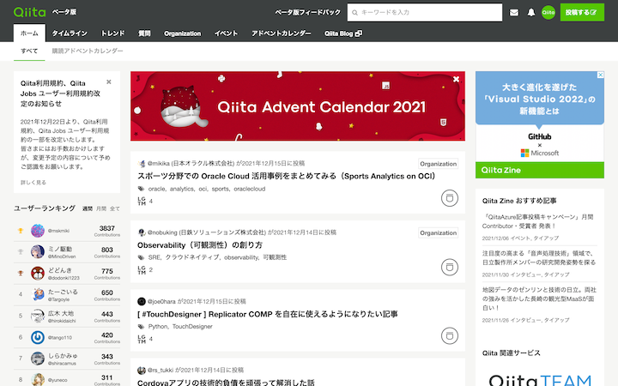618x386 pixels.
Task: Switch to the タイムライン tab
Action: (x=70, y=33)
